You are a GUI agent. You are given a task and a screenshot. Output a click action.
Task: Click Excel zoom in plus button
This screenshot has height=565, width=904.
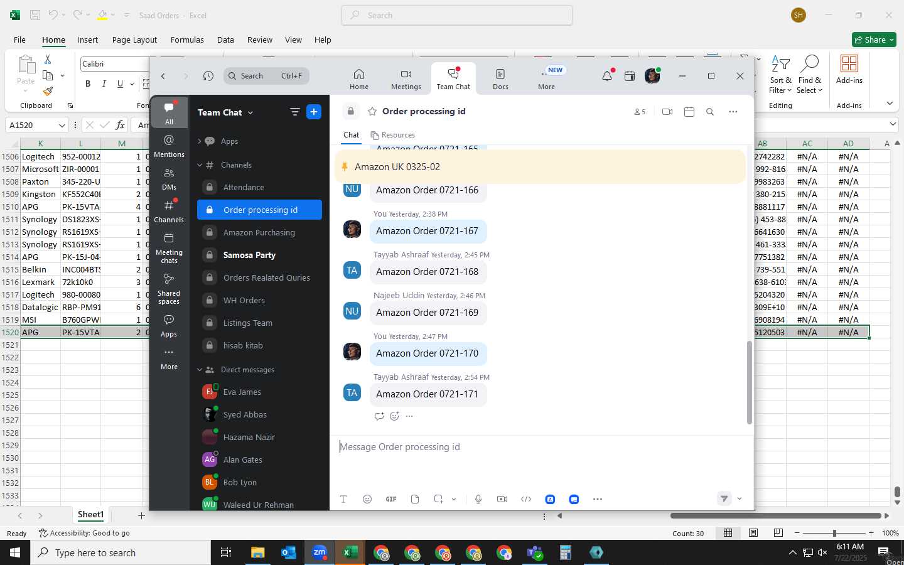(x=871, y=533)
